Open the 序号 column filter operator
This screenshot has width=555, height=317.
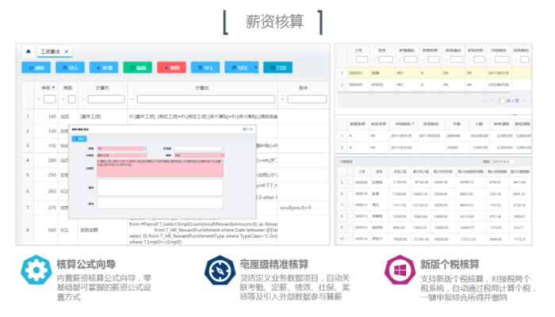click(39, 99)
